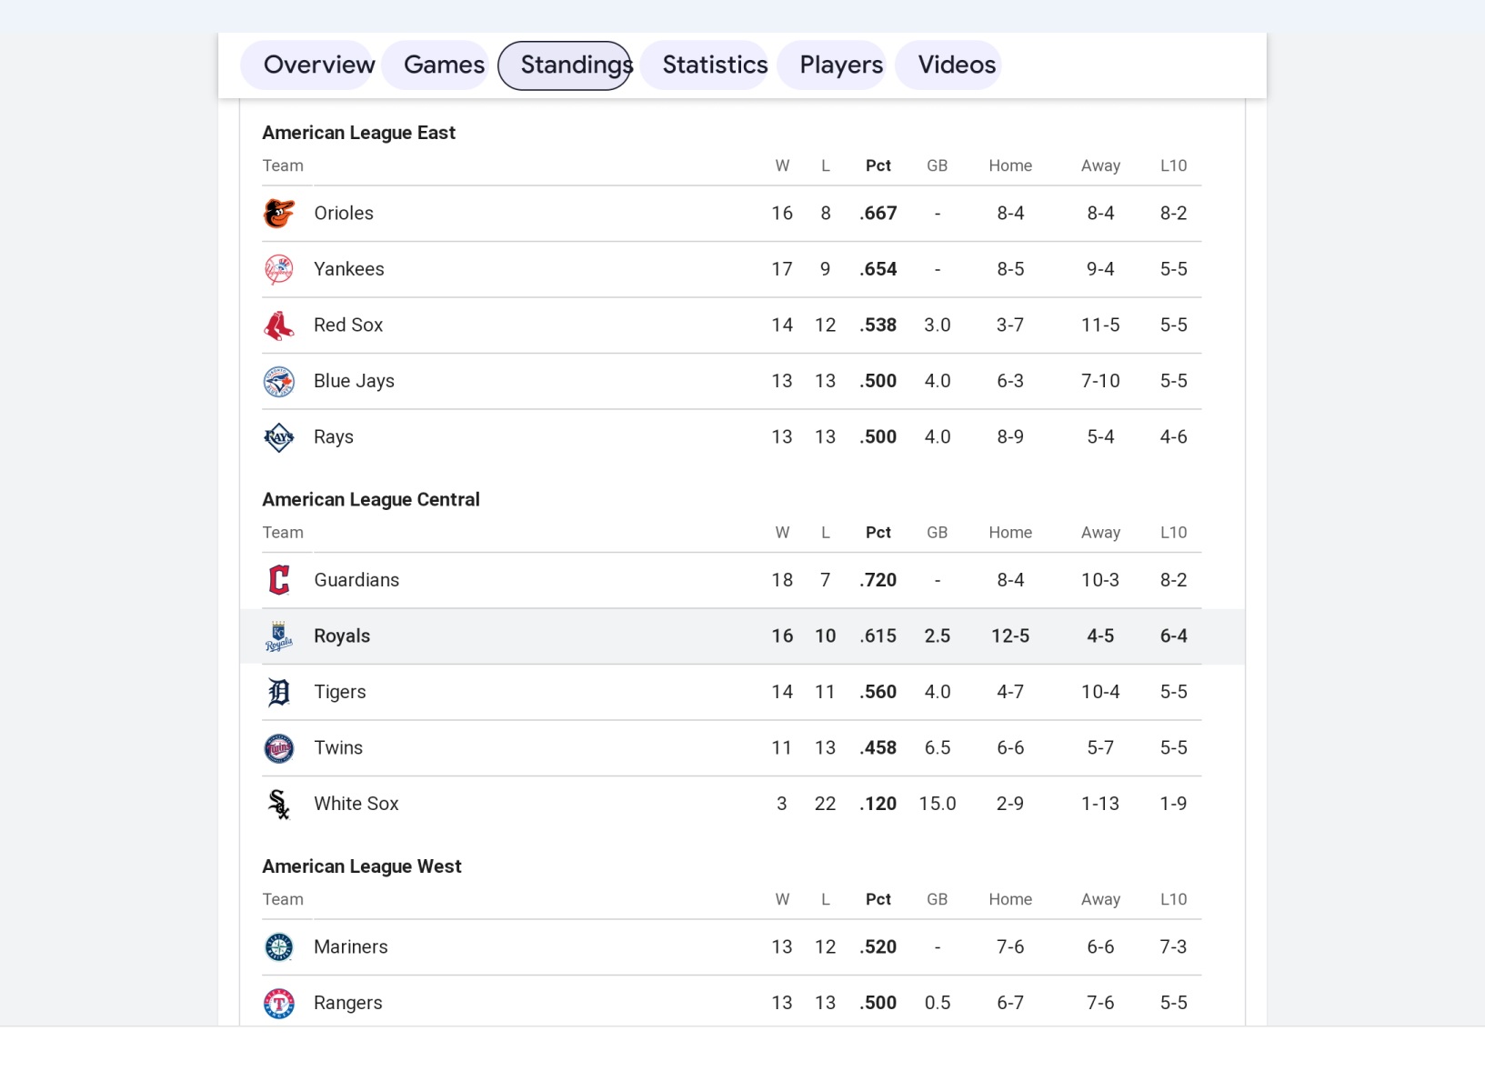Click the Red Sox team logo
This screenshot has height=1091, width=1485.
(279, 325)
